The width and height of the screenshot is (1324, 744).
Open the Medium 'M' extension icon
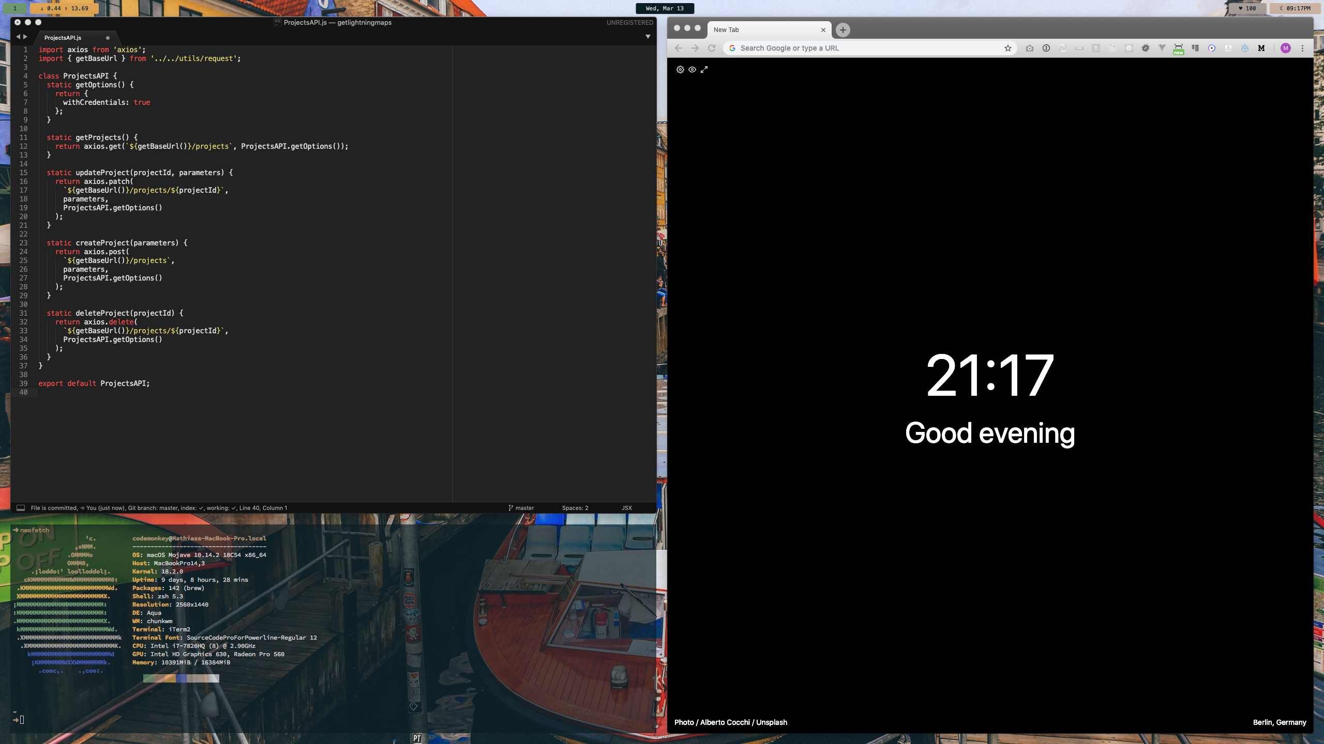tap(1261, 48)
